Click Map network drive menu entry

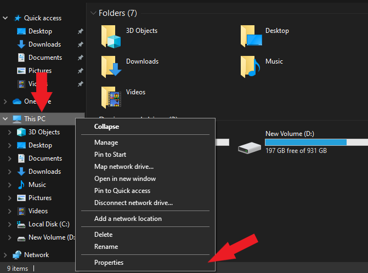pos(124,167)
